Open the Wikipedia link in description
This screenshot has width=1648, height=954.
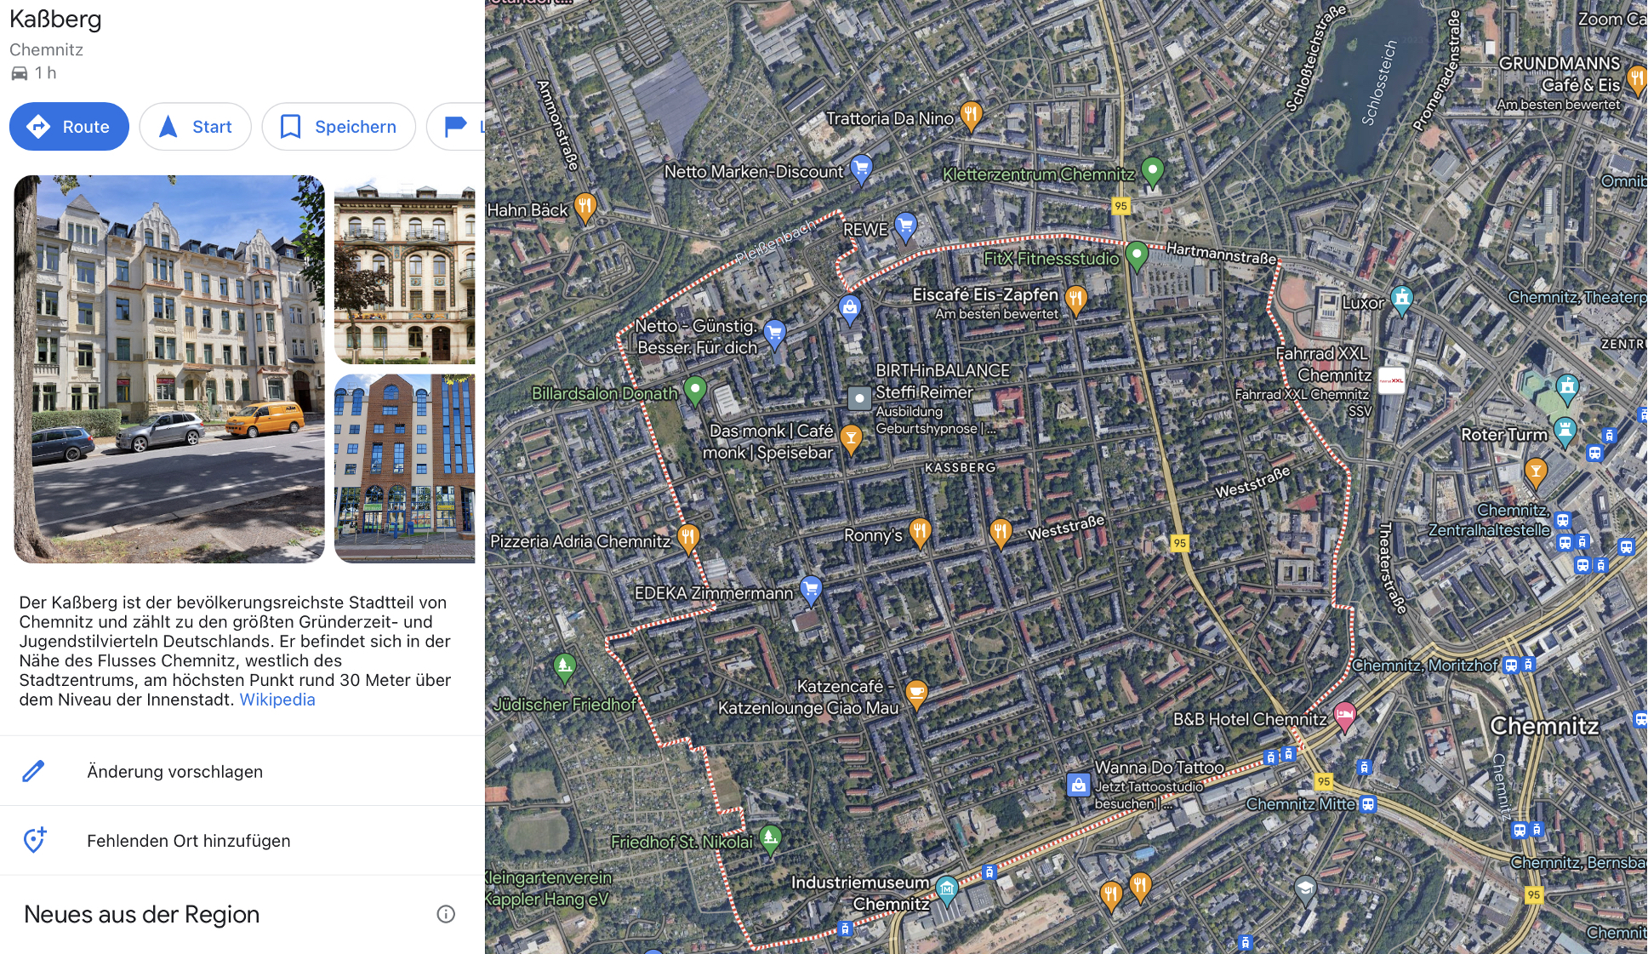coord(277,700)
